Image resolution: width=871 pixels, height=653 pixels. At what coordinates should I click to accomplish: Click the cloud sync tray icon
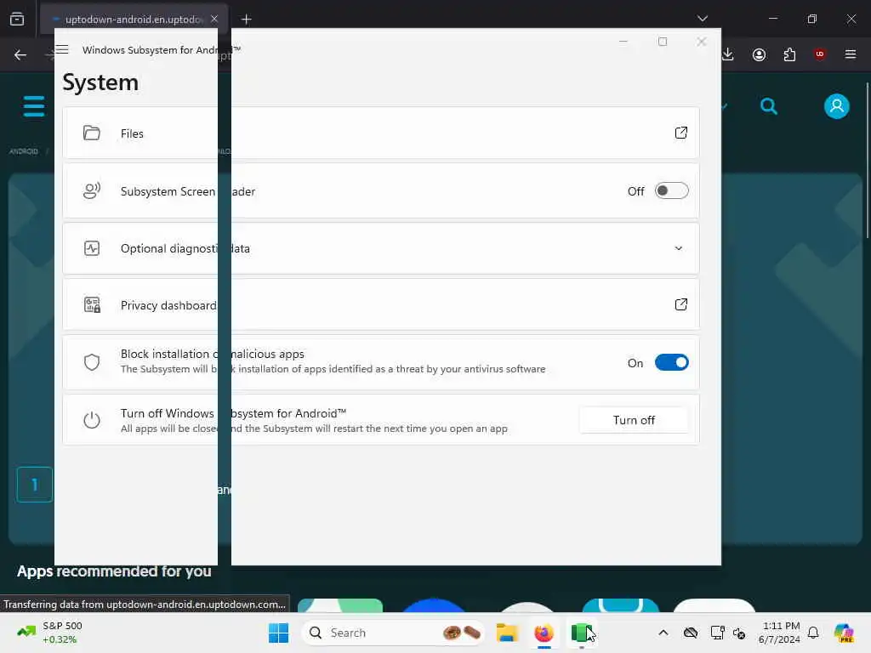(691, 633)
